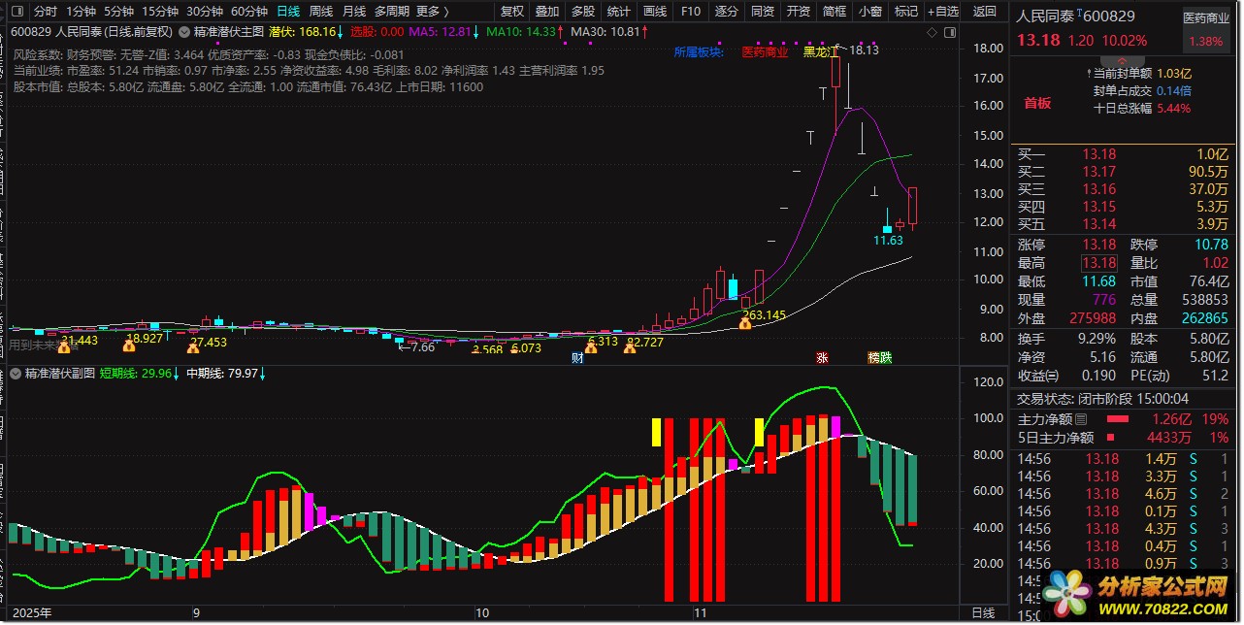The width and height of the screenshot is (1244, 625).
Task: Activate the 画线 drawing tool
Action: click(655, 12)
